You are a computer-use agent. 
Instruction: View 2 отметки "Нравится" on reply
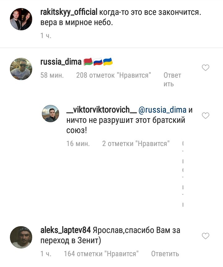(136, 144)
